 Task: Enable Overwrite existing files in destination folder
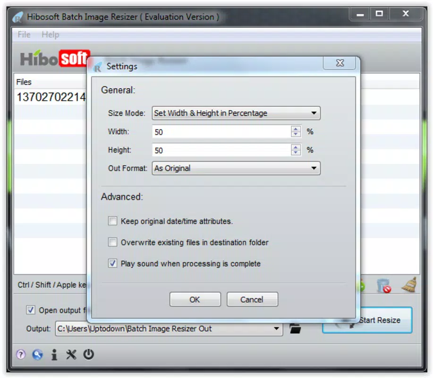click(x=112, y=242)
